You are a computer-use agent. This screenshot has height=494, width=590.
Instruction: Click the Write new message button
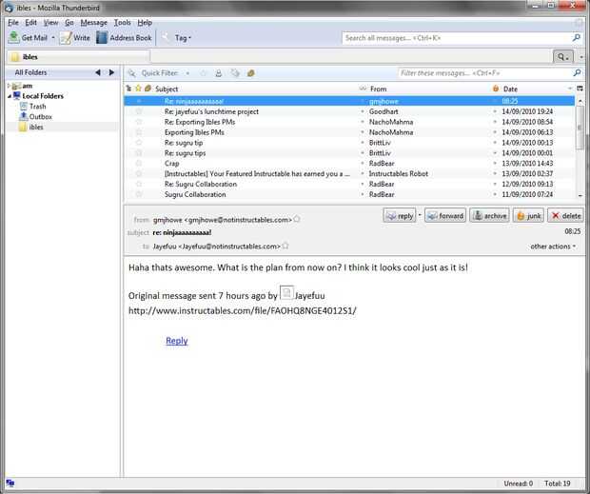(x=75, y=38)
